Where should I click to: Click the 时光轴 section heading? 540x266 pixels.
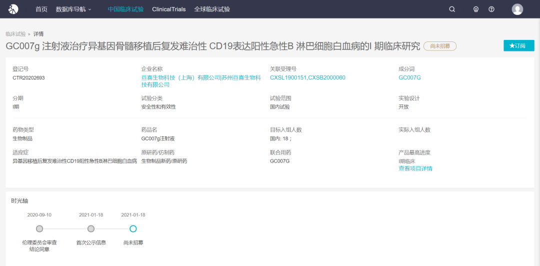coord(18,201)
